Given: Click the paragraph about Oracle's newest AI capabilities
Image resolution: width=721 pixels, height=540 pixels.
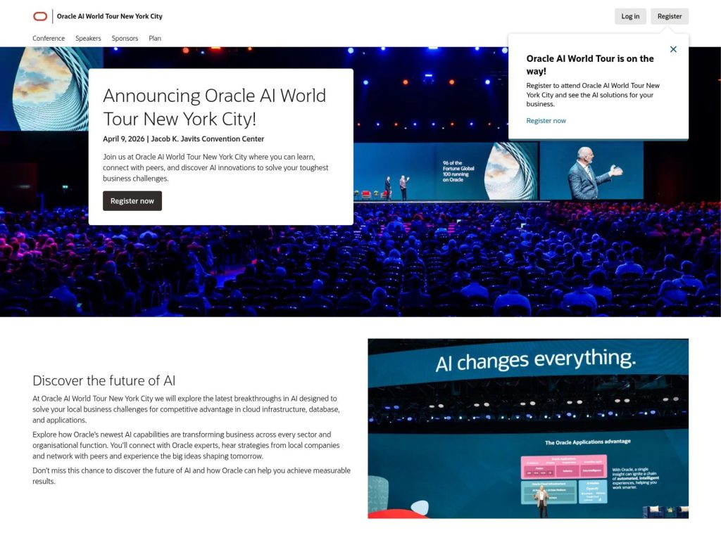Looking at the screenshot, I should pyautogui.click(x=187, y=445).
